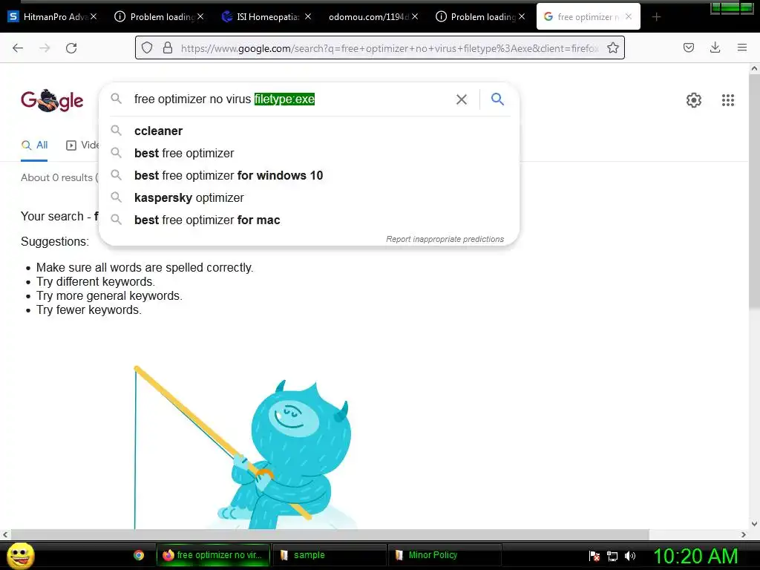Launch Chrome from the taskbar
760x570 pixels.
point(139,555)
